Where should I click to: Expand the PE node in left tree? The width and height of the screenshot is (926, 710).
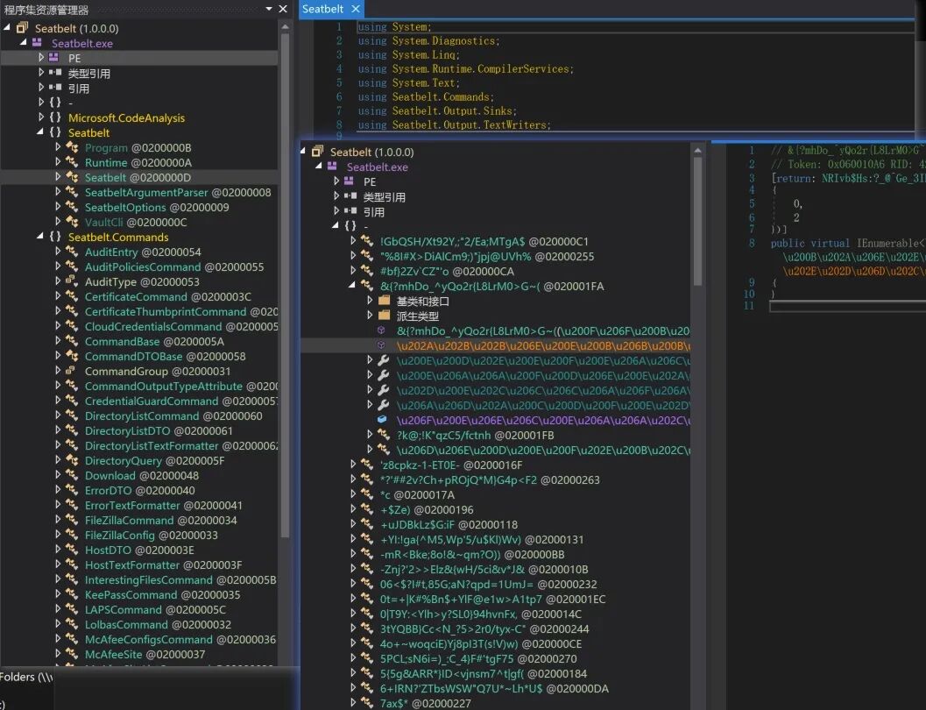[41, 57]
